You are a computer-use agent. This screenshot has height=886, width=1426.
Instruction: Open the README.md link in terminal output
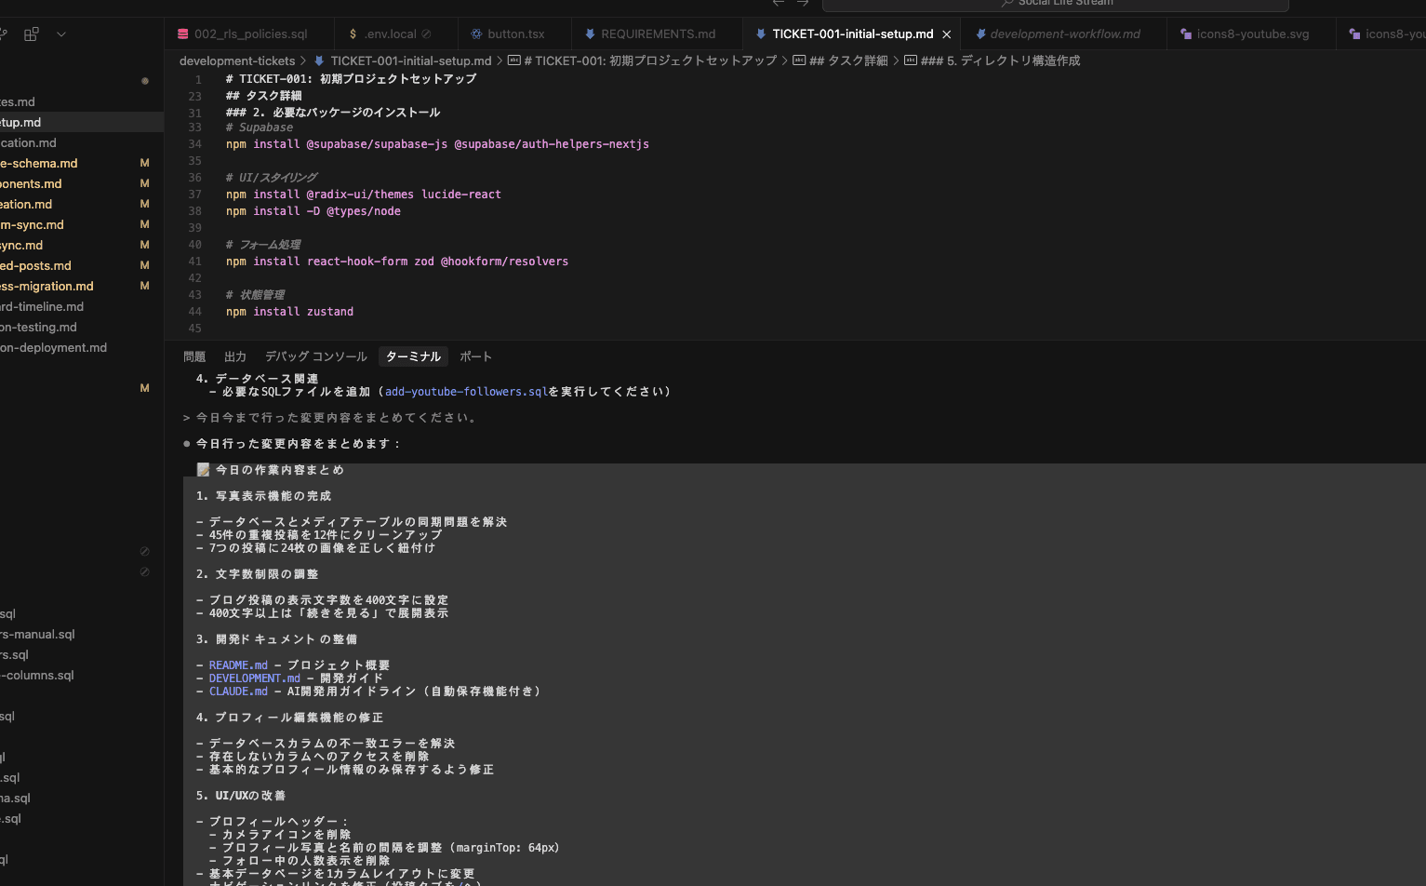pos(237,664)
